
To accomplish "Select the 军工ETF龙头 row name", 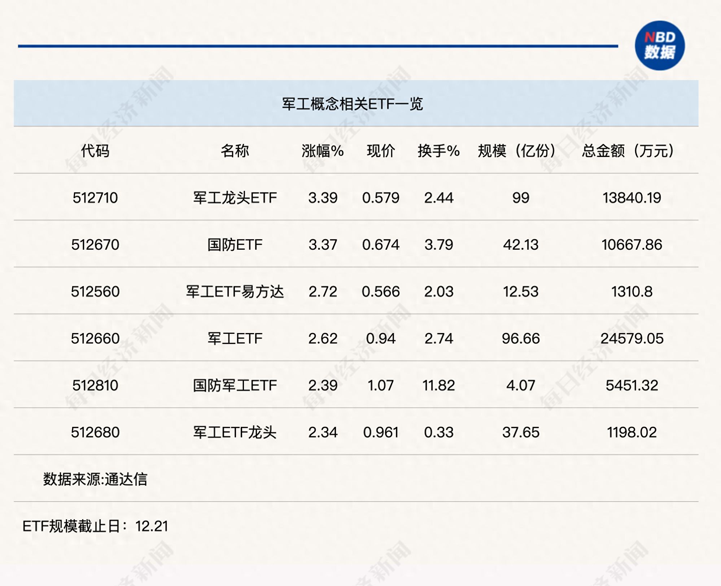I will 236,432.
